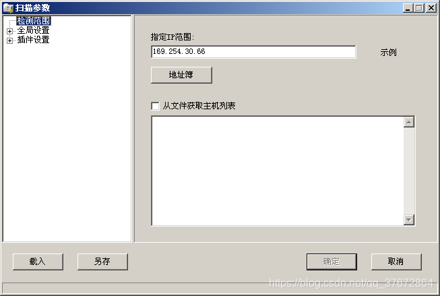Image resolution: width=440 pixels, height=296 pixels.
Task: Open the 地址簿 address book
Action: point(181,75)
